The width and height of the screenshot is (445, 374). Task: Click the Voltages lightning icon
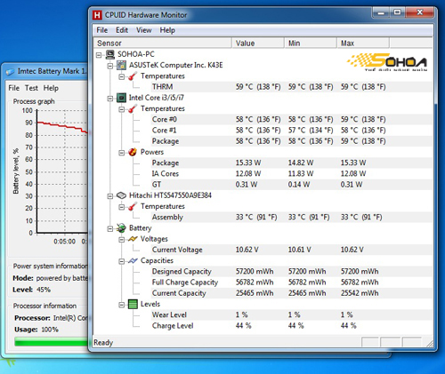click(133, 239)
